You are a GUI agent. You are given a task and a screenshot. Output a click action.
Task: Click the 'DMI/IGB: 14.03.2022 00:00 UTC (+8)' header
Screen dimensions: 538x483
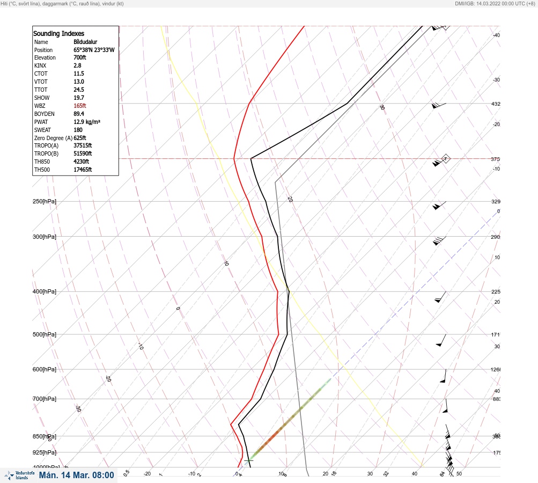[x=495, y=3]
